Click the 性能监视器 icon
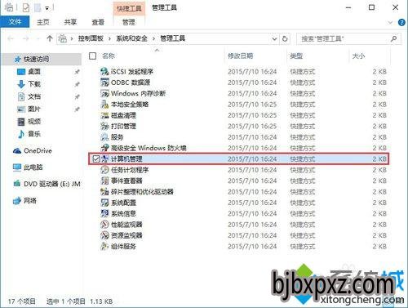 (x=104, y=225)
